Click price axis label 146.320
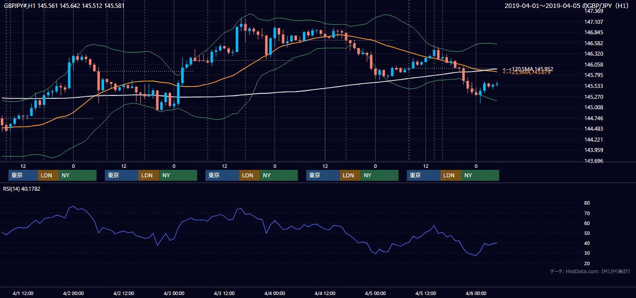Screen dimensions: 636x298 click(593, 54)
